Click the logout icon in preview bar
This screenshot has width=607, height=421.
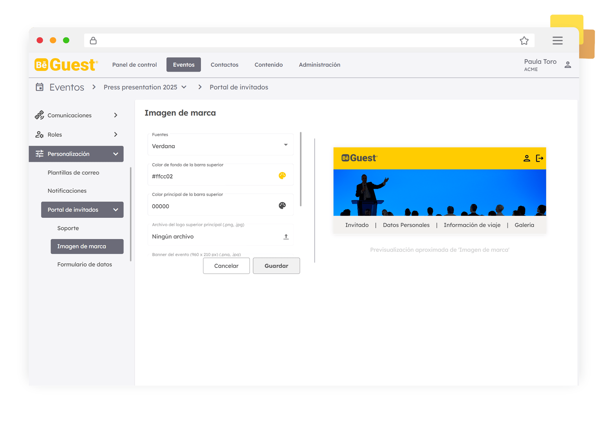(540, 158)
